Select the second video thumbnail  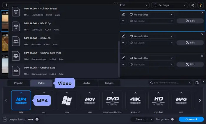[x=5, y=43]
